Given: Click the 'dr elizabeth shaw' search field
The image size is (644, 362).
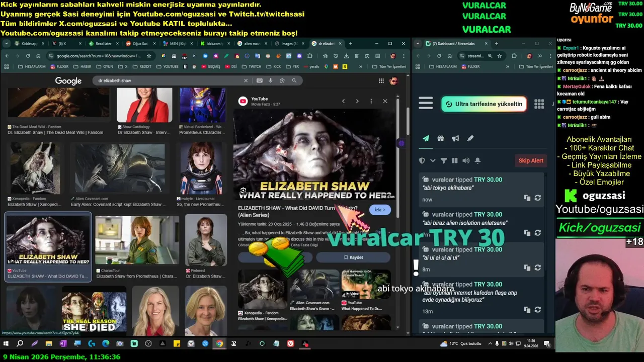Looking at the screenshot, I should [169, 80].
